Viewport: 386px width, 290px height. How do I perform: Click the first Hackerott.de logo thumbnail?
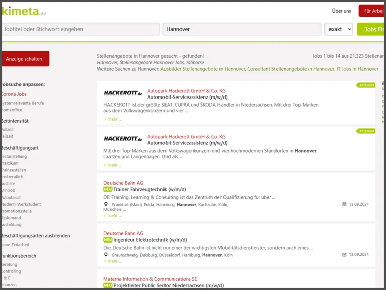point(123,93)
